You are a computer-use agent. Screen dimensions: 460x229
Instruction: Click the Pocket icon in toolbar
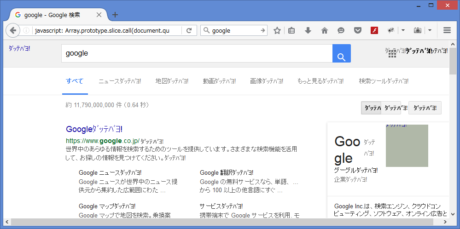[x=357, y=30]
